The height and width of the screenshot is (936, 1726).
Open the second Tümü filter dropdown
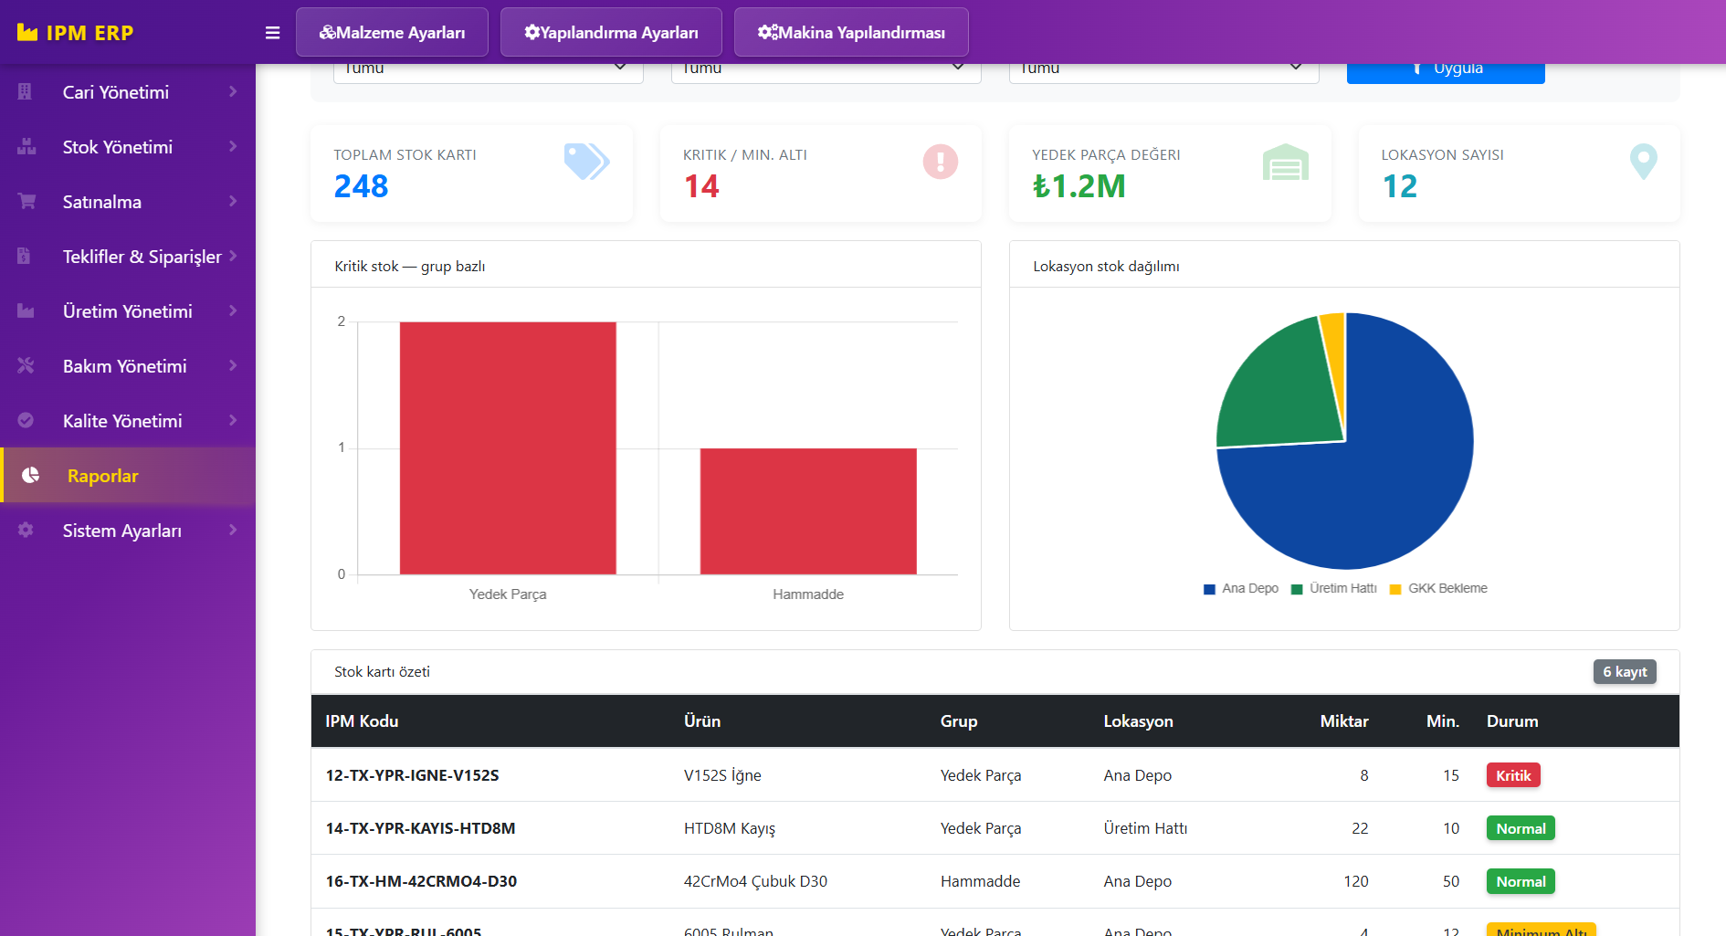(826, 73)
